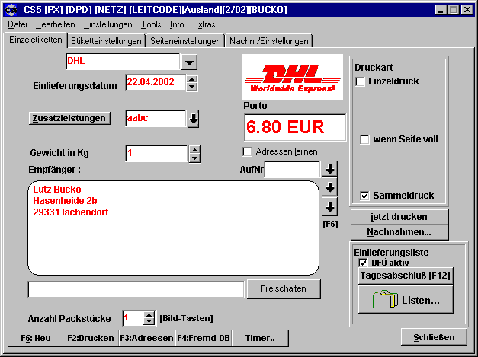
Task: Open the Datei menu
Action: tap(18, 24)
